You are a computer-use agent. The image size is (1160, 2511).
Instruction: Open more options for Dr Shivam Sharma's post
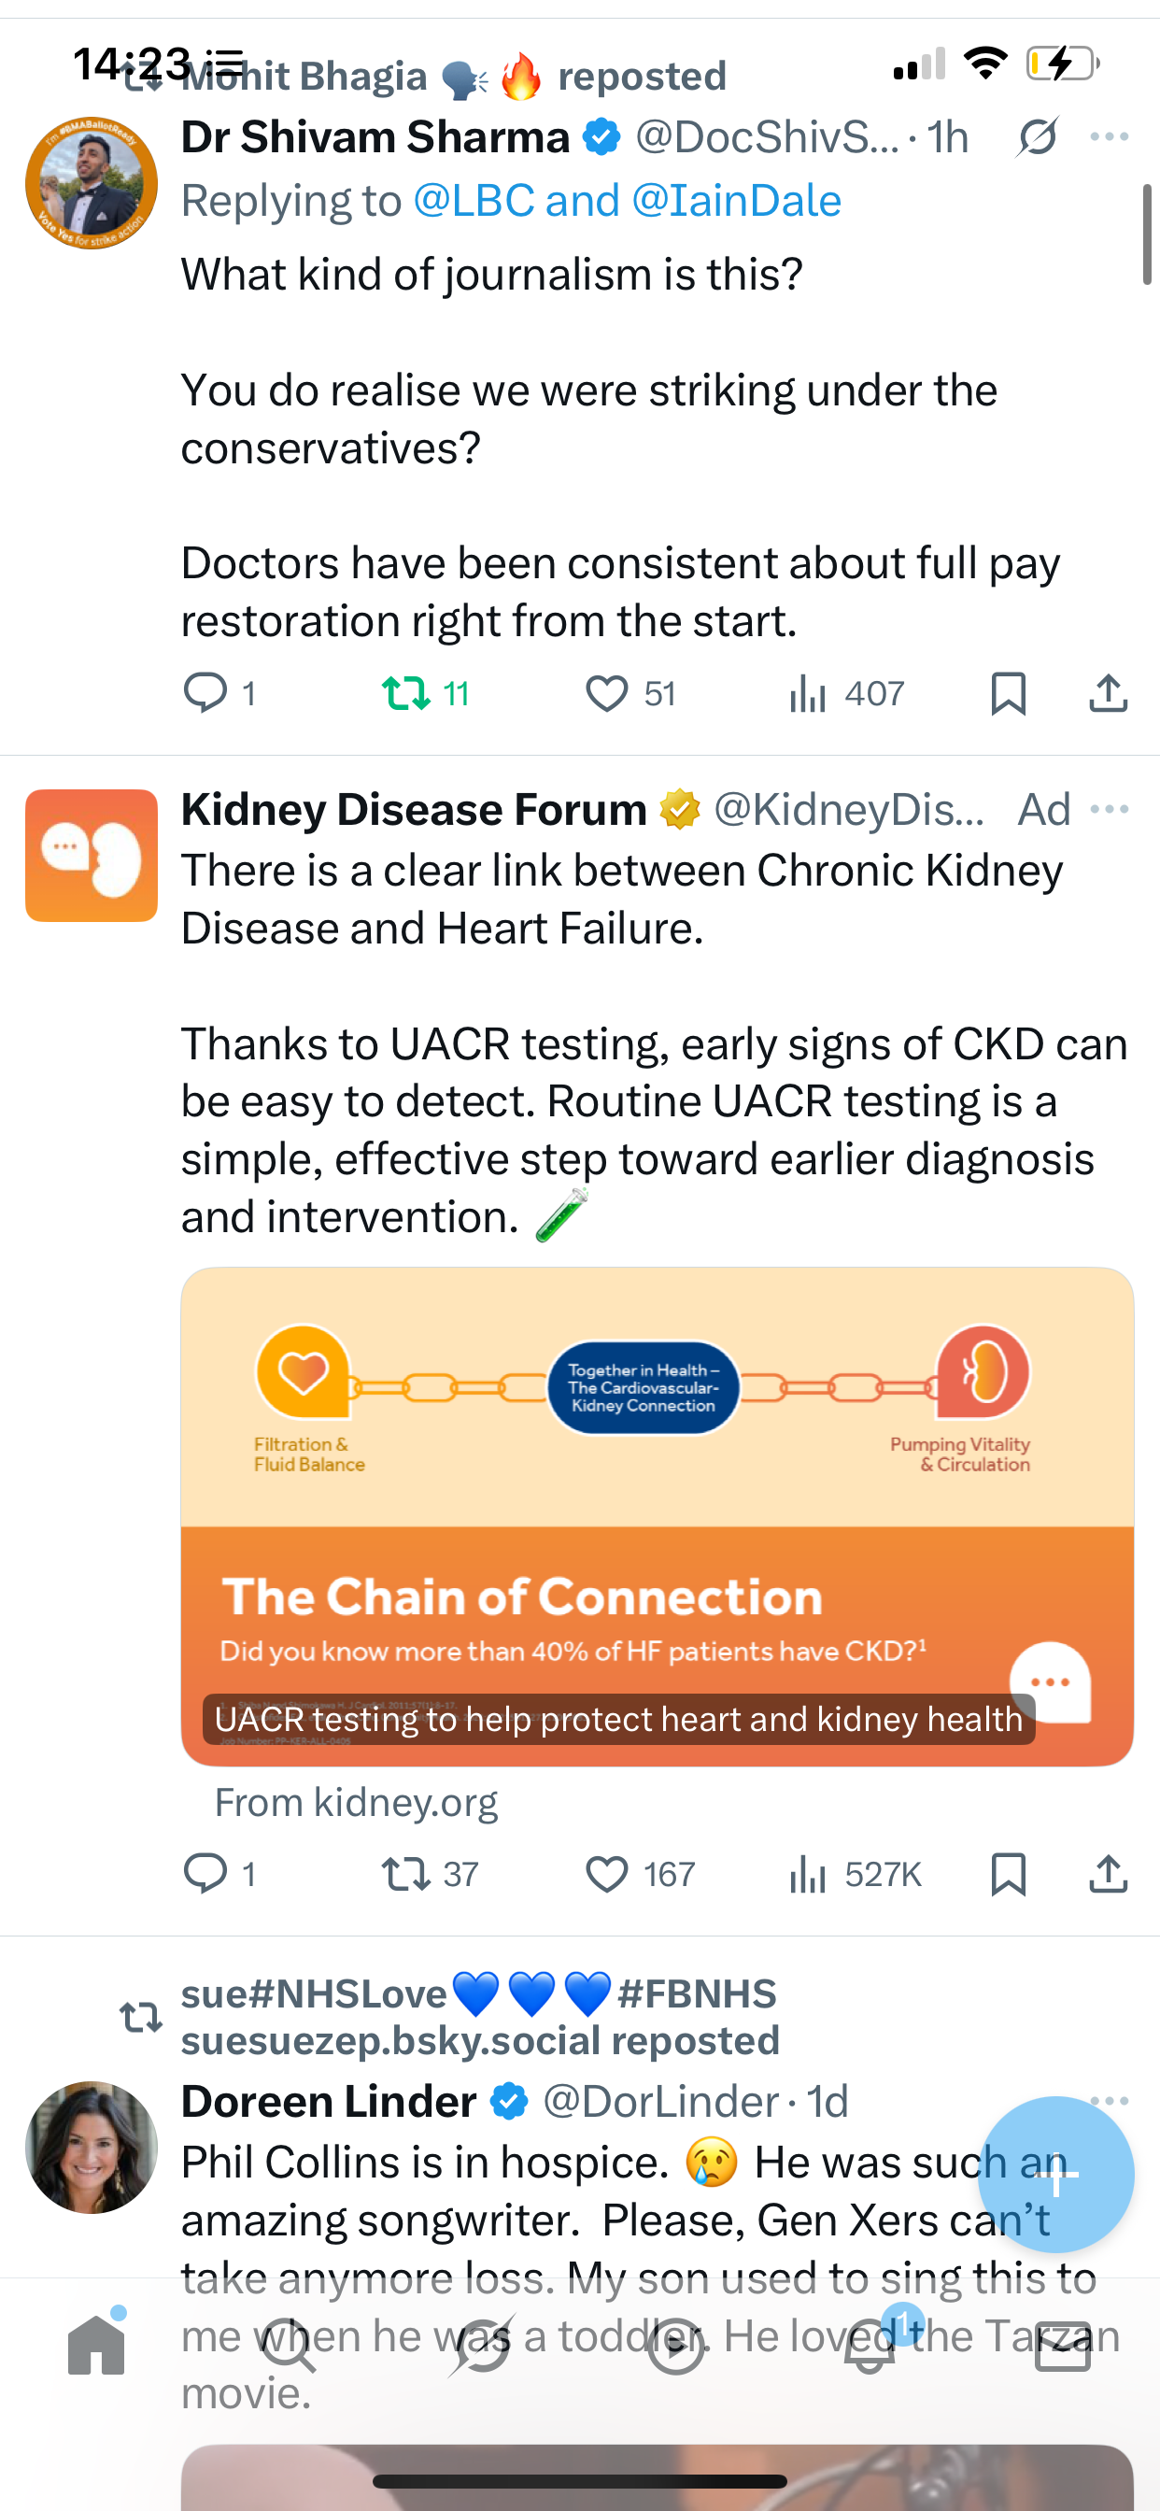tap(1110, 136)
